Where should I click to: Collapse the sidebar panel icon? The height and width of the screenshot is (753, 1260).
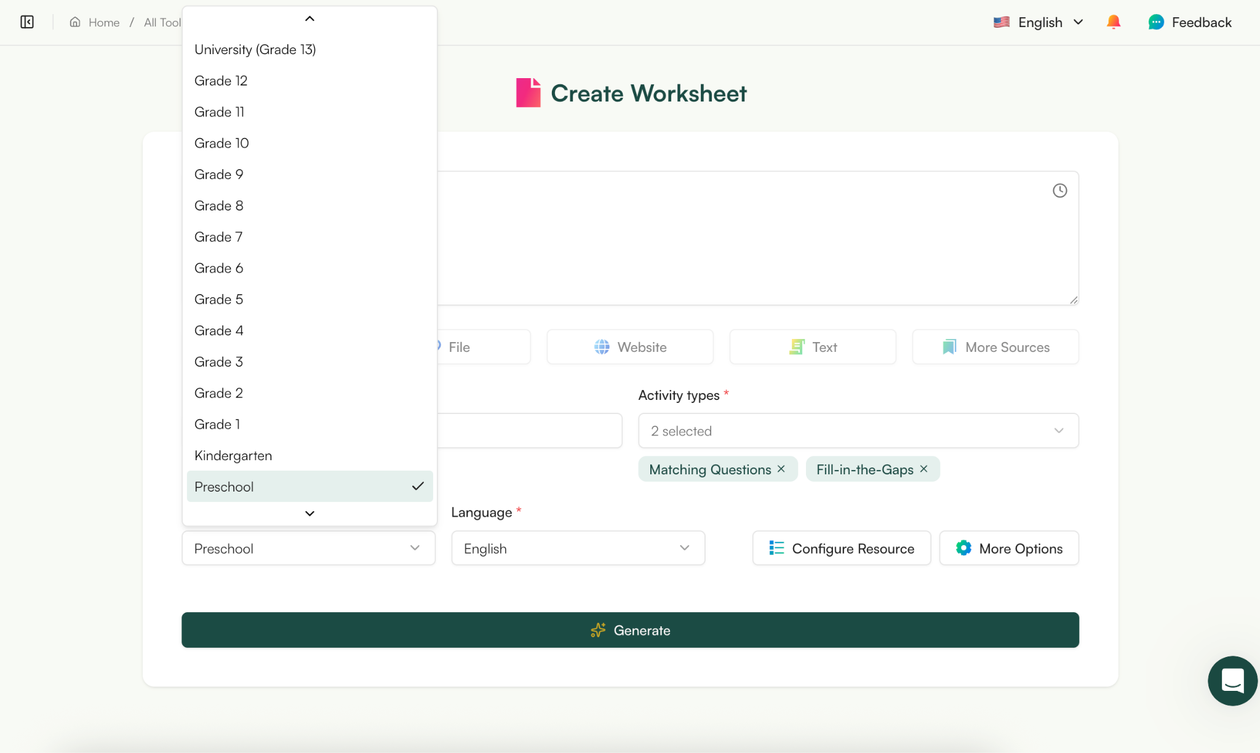coord(27,22)
